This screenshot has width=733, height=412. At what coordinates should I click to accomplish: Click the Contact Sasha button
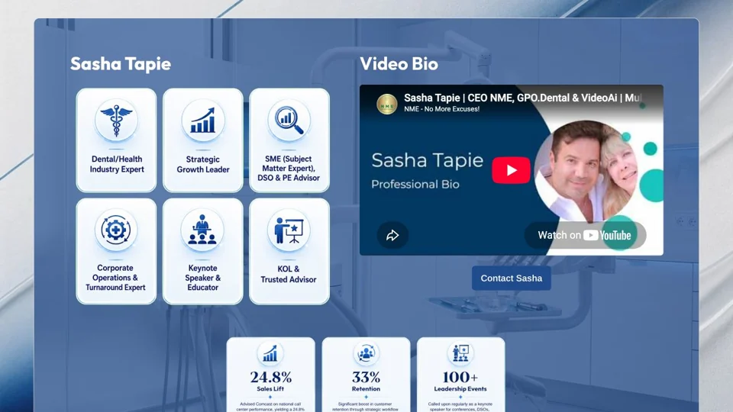tap(512, 278)
